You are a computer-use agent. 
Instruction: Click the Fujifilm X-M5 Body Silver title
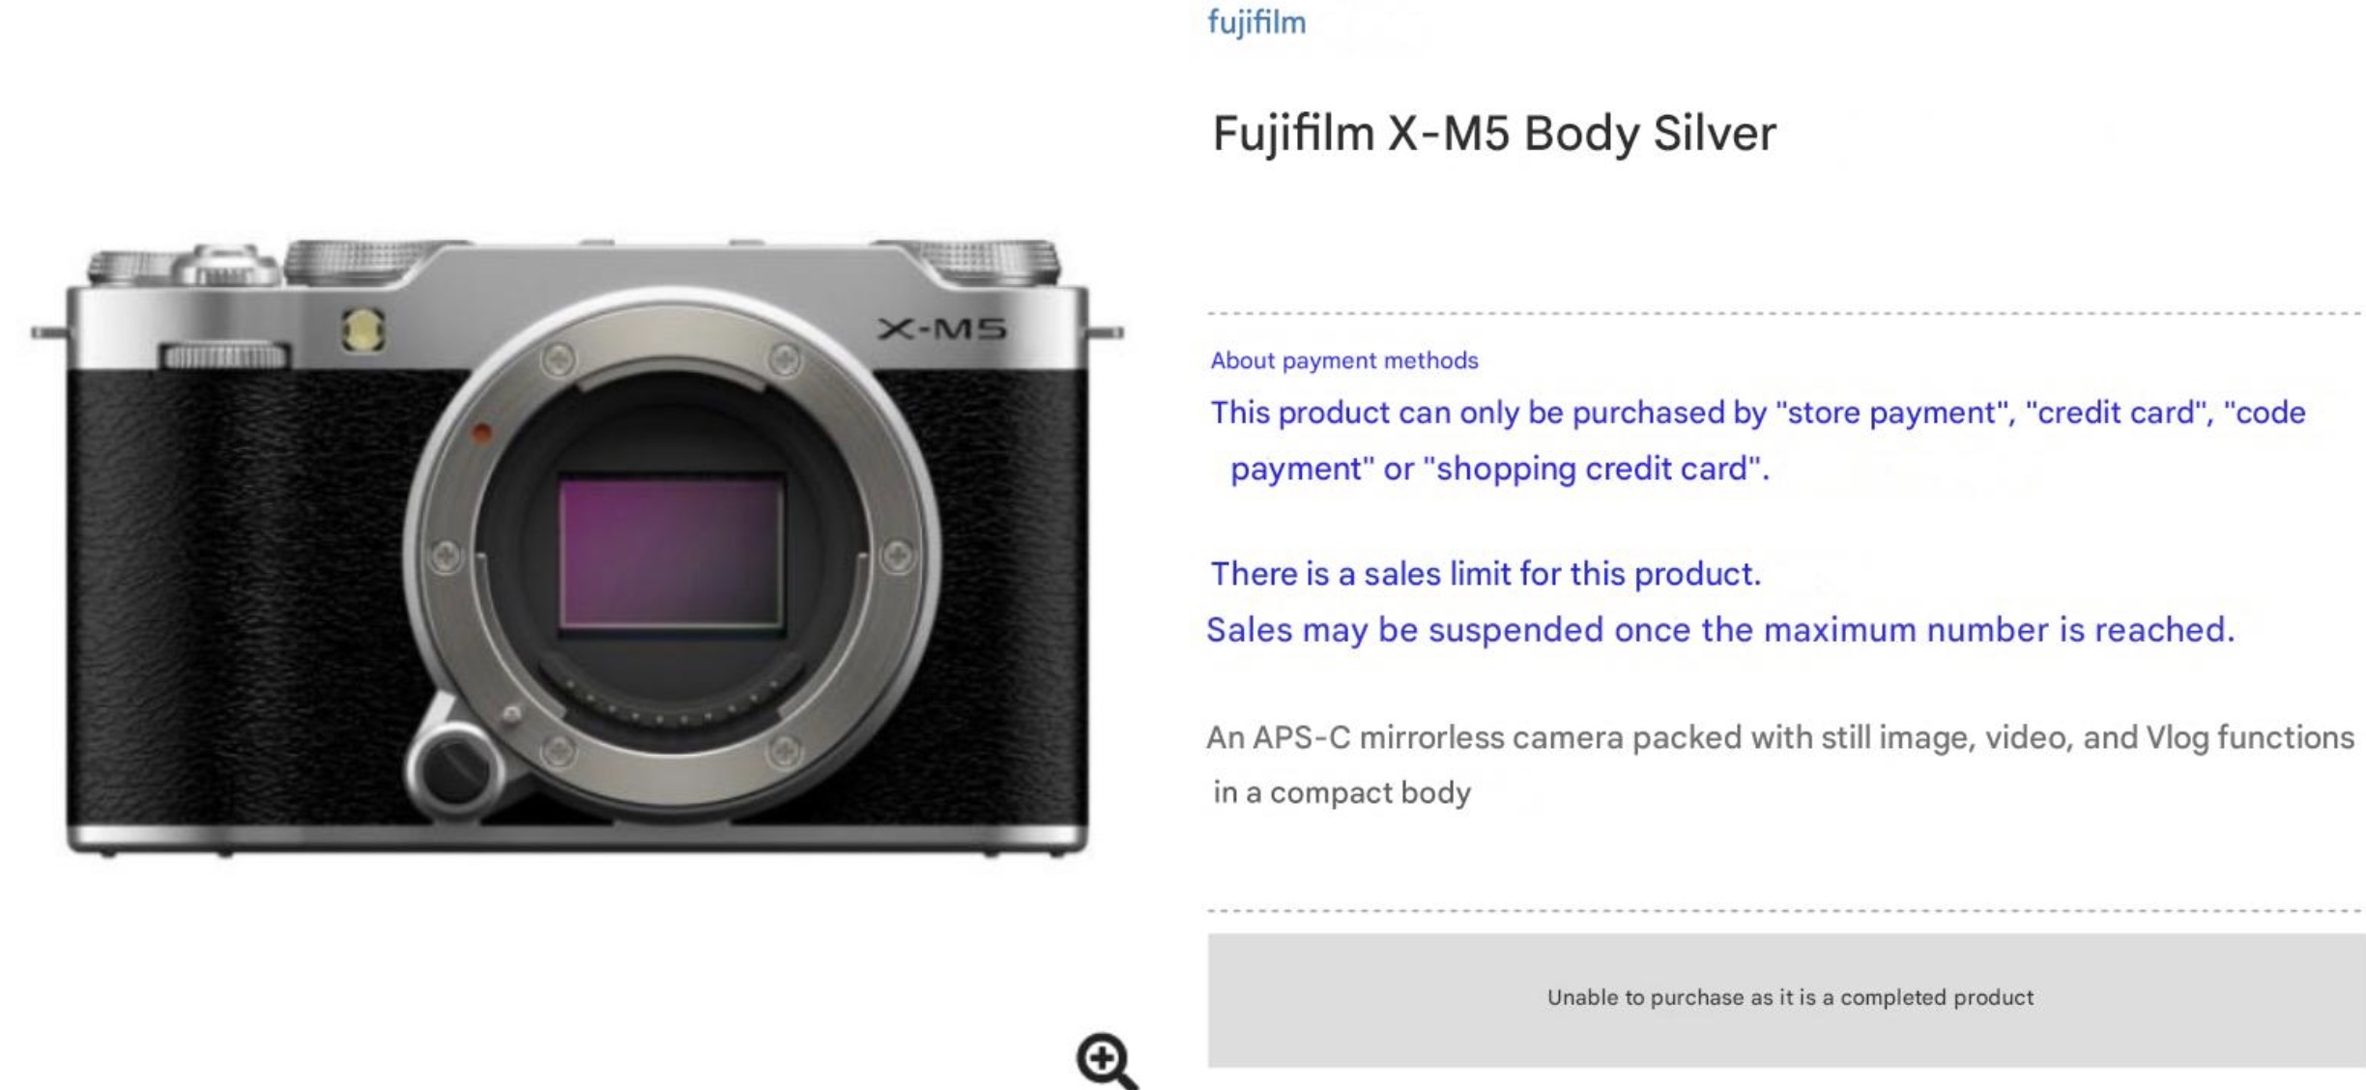tap(1493, 133)
